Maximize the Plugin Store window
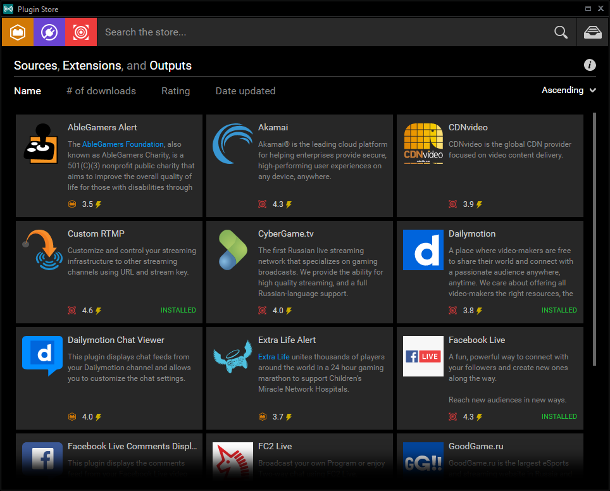610x491 pixels. (588, 9)
